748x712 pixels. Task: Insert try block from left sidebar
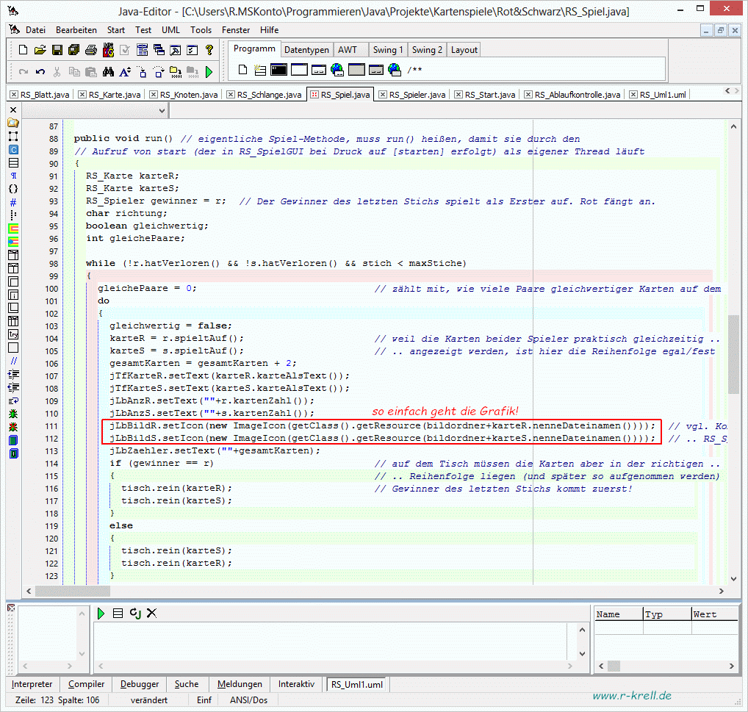pyautogui.click(x=13, y=334)
